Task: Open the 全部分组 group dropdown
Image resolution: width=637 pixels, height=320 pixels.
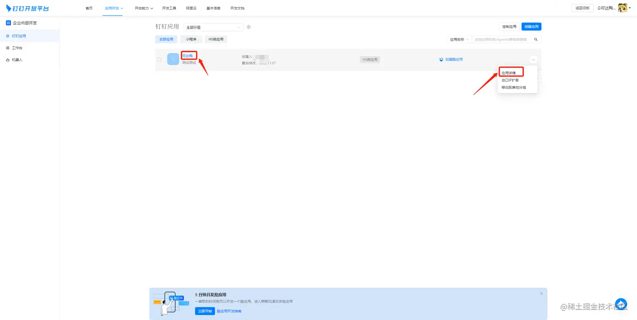Action: pyautogui.click(x=213, y=27)
